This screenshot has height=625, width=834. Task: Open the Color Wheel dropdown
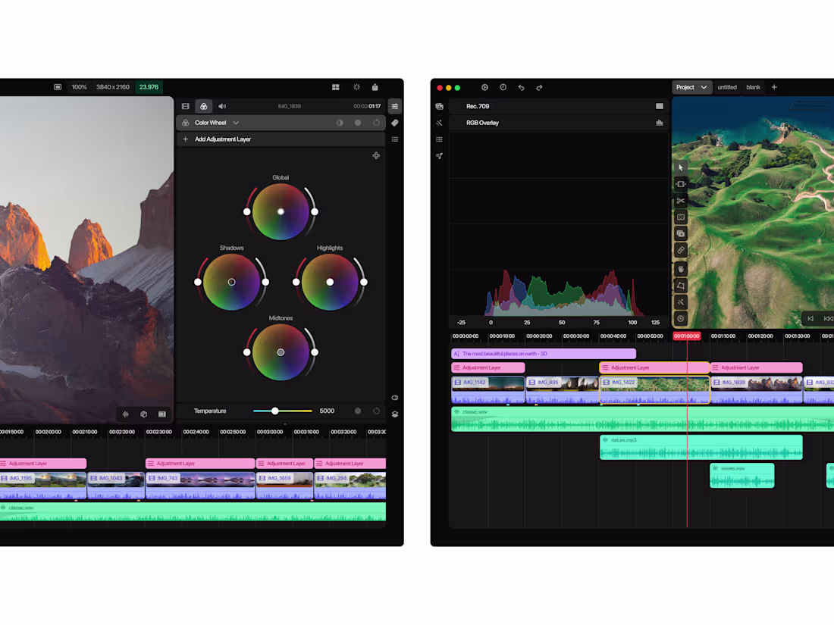(235, 122)
